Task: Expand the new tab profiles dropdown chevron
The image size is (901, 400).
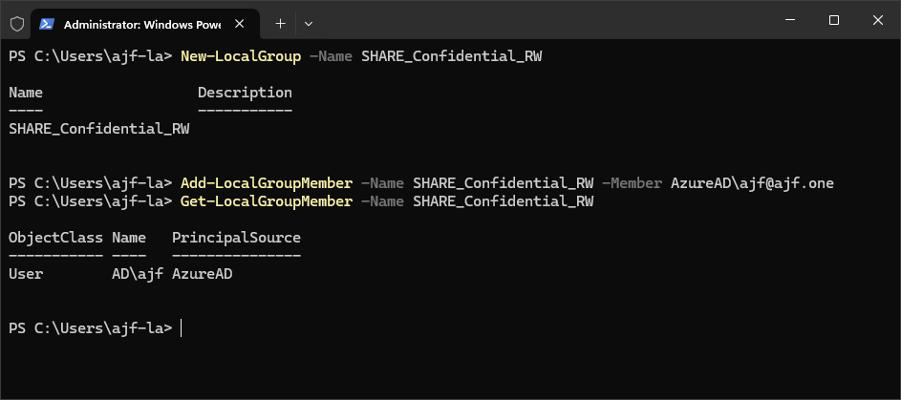Action: [x=309, y=24]
